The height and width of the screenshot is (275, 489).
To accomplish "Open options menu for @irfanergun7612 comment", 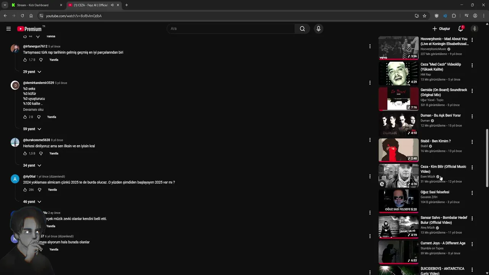I will pyautogui.click(x=370, y=46).
